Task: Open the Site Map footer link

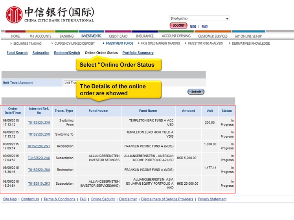Action: point(10,199)
